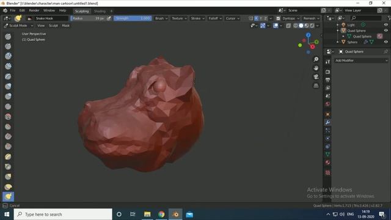This screenshot has height=220, width=391.
Task: Select the Fill brush tool
Action: 8,136
